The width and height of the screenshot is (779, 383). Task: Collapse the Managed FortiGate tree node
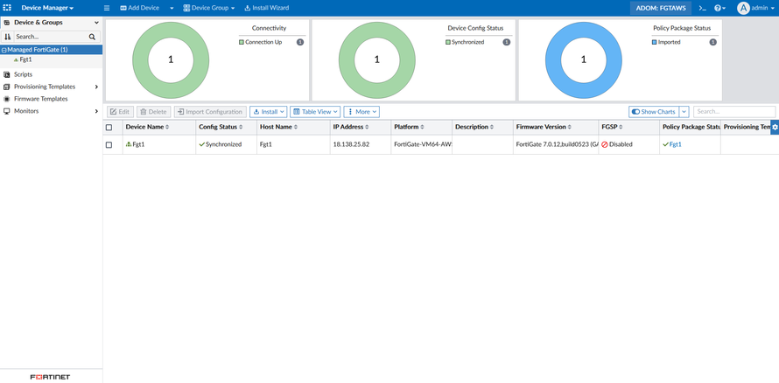[x=4, y=50]
